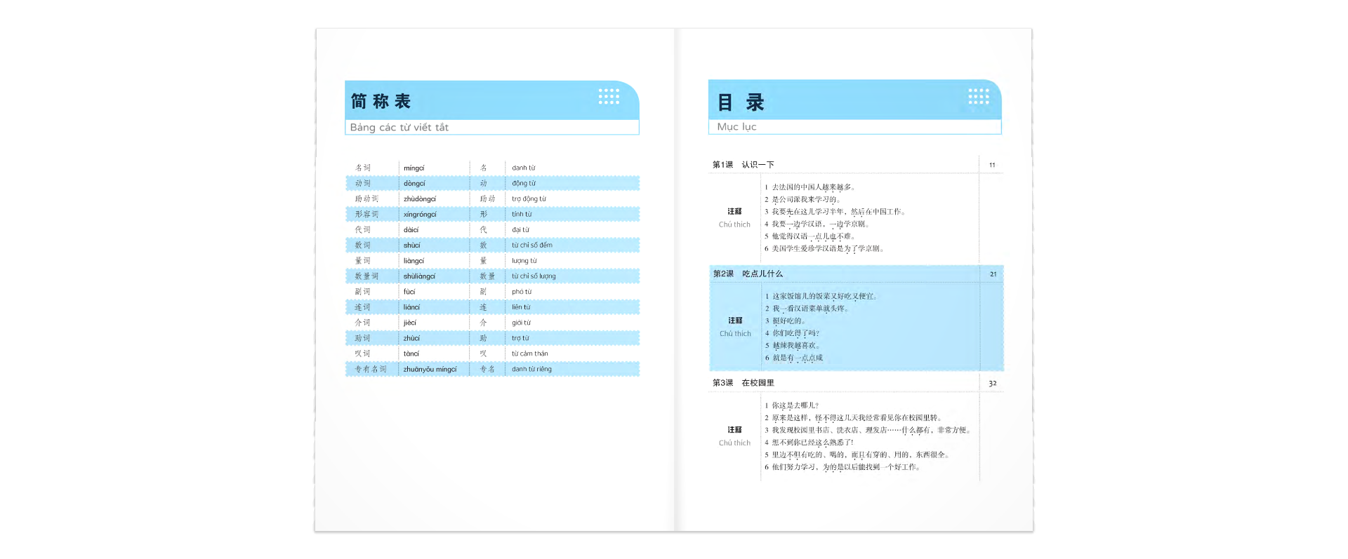Select the 简称表 heading title
Viewport: 1348px width, 559px height.
(x=381, y=102)
